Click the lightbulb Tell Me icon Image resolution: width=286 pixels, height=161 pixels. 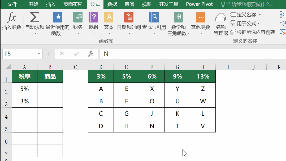(223, 4)
